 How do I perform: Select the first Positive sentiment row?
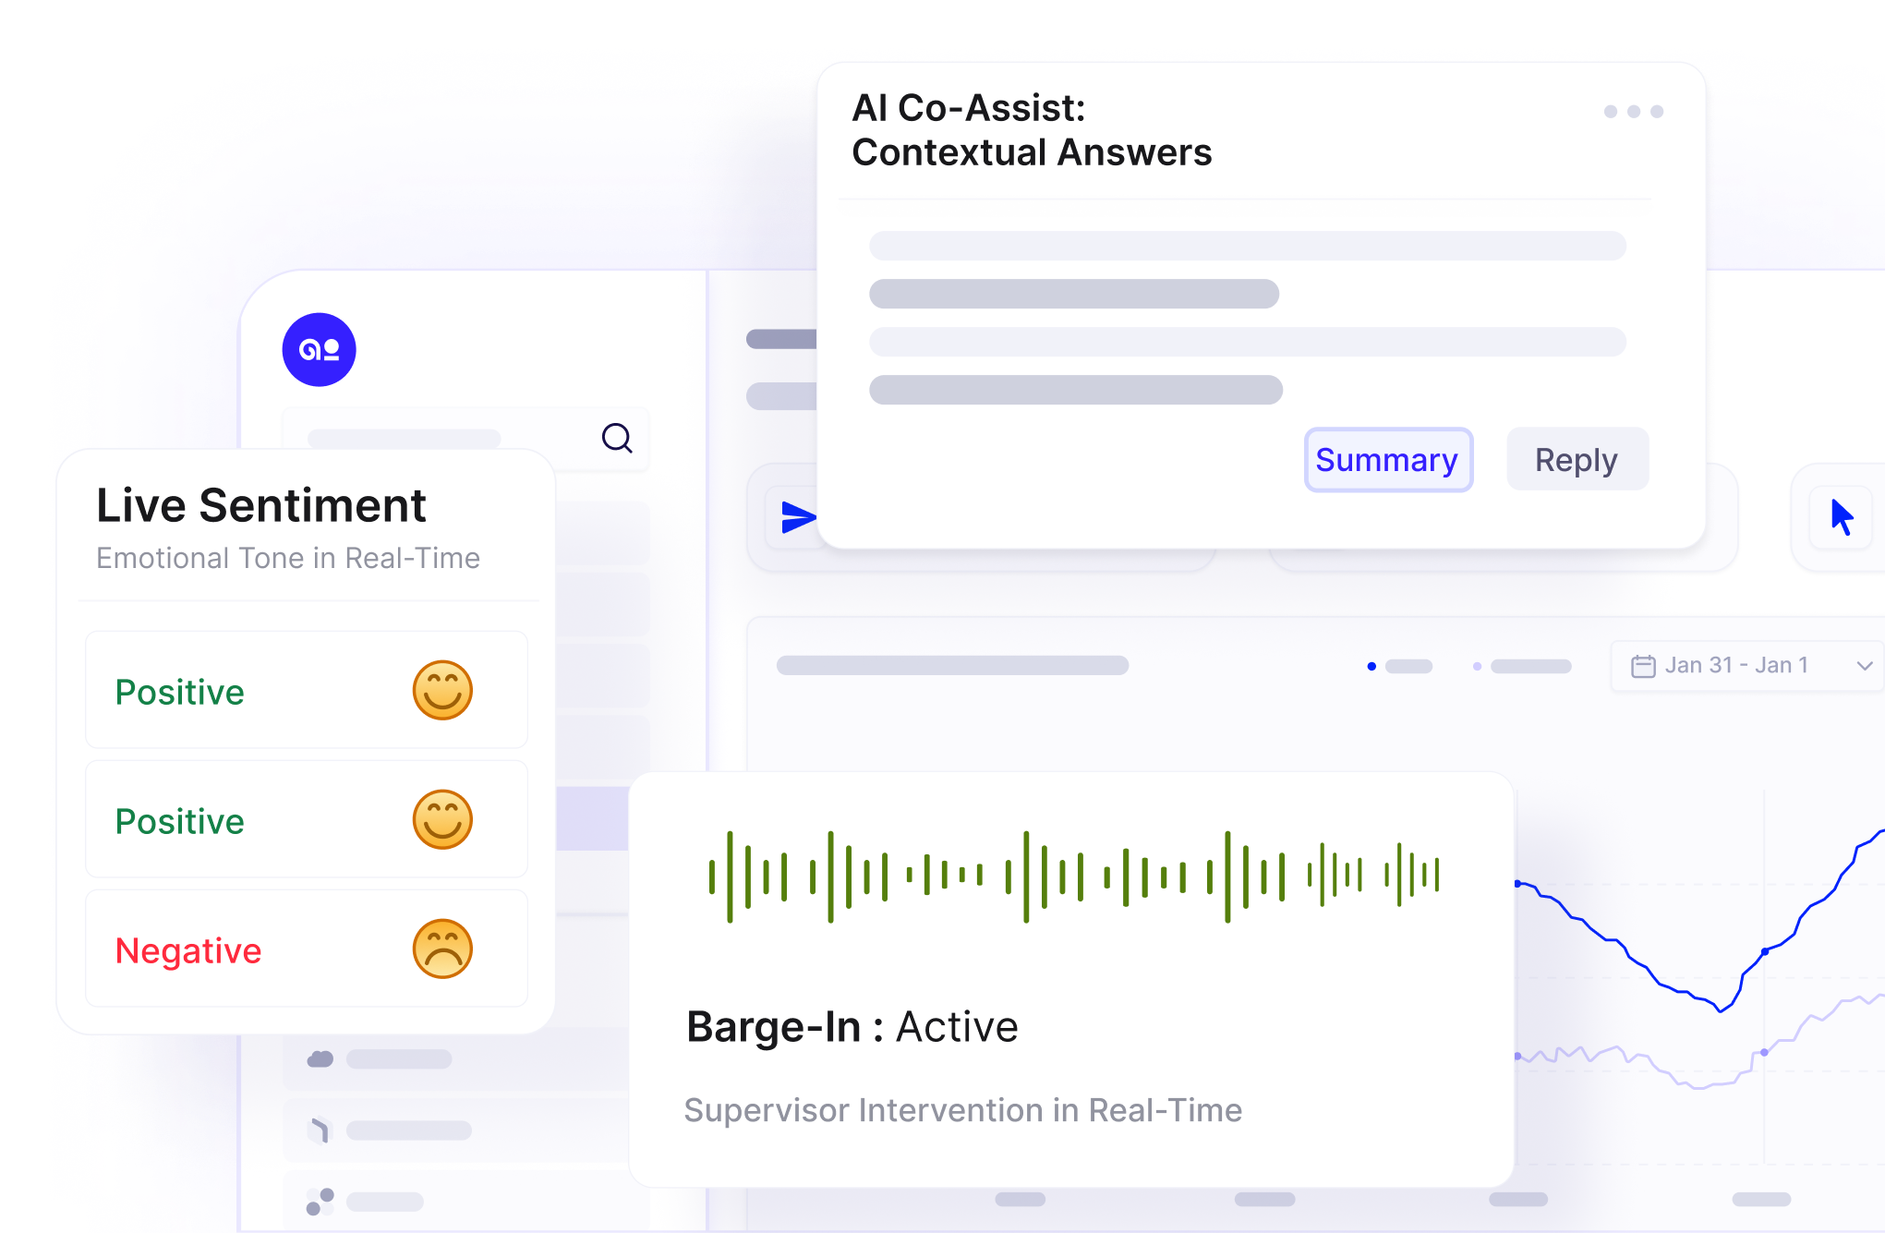coord(306,691)
